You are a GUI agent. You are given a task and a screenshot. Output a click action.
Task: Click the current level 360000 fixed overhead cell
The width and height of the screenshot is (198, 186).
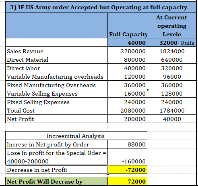click(x=171, y=85)
